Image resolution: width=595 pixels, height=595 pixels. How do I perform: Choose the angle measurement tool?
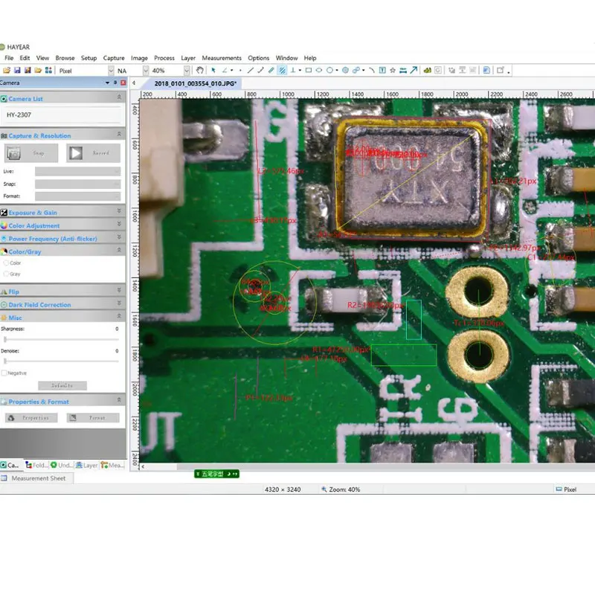point(225,70)
